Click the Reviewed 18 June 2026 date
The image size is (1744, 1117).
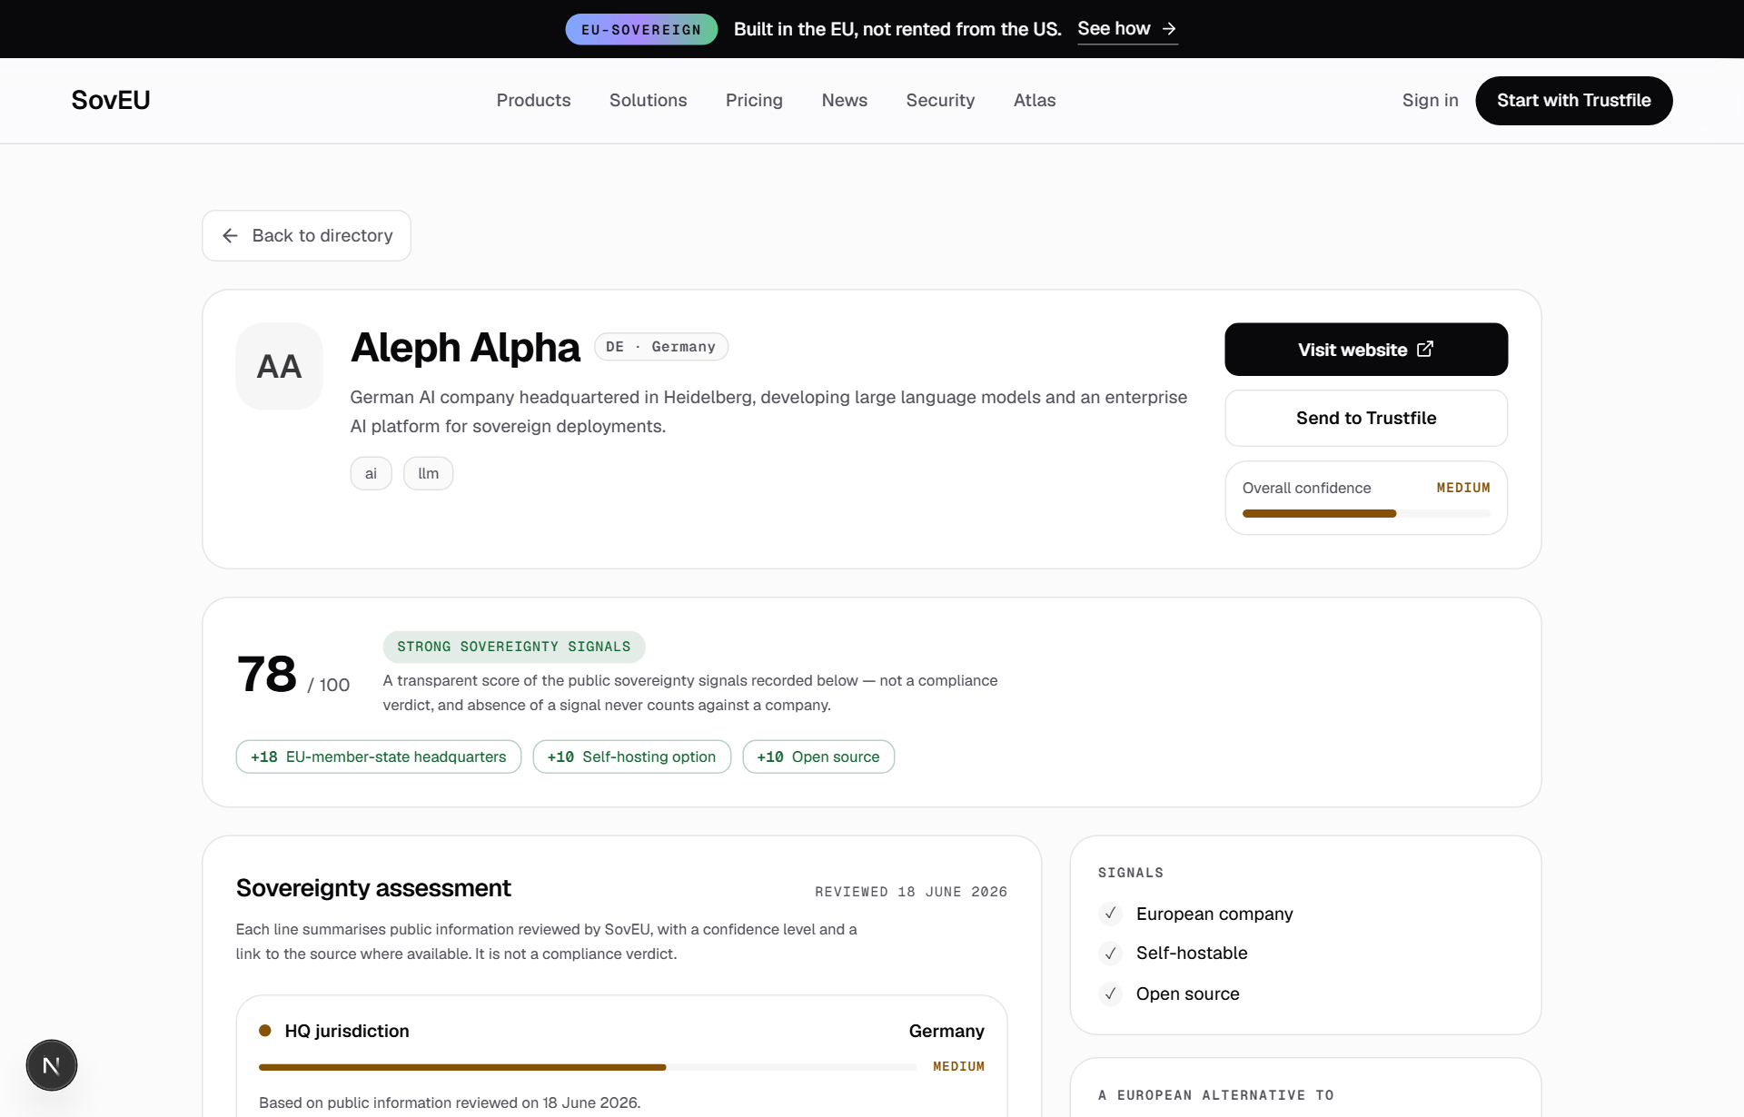[x=911, y=892]
